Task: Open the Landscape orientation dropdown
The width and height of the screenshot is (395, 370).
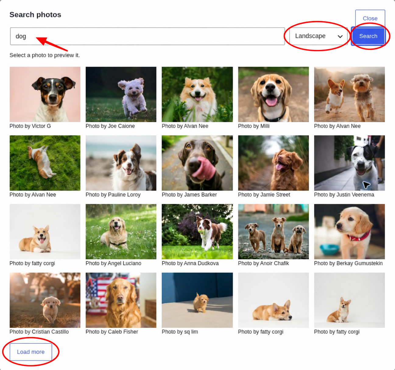Action: point(319,36)
